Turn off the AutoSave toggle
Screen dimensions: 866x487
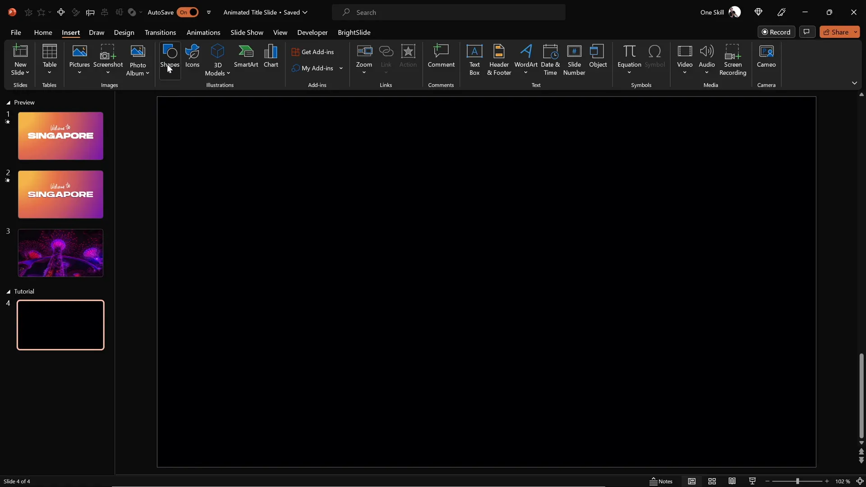pyautogui.click(x=189, y=12)
